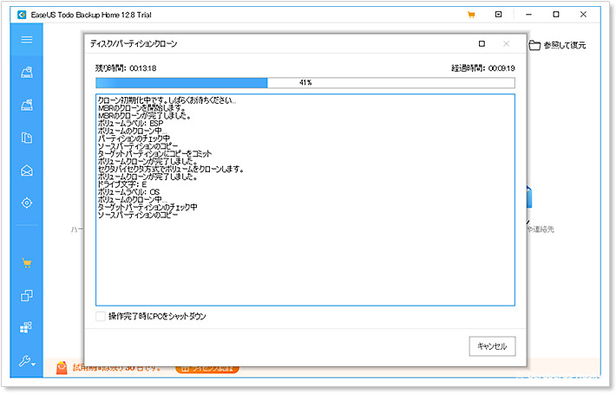Close the ディスク/パーティションクローン dialog
Image resolution: width=616 pixels, height=393 pixels.
click(x=507, y=43)
